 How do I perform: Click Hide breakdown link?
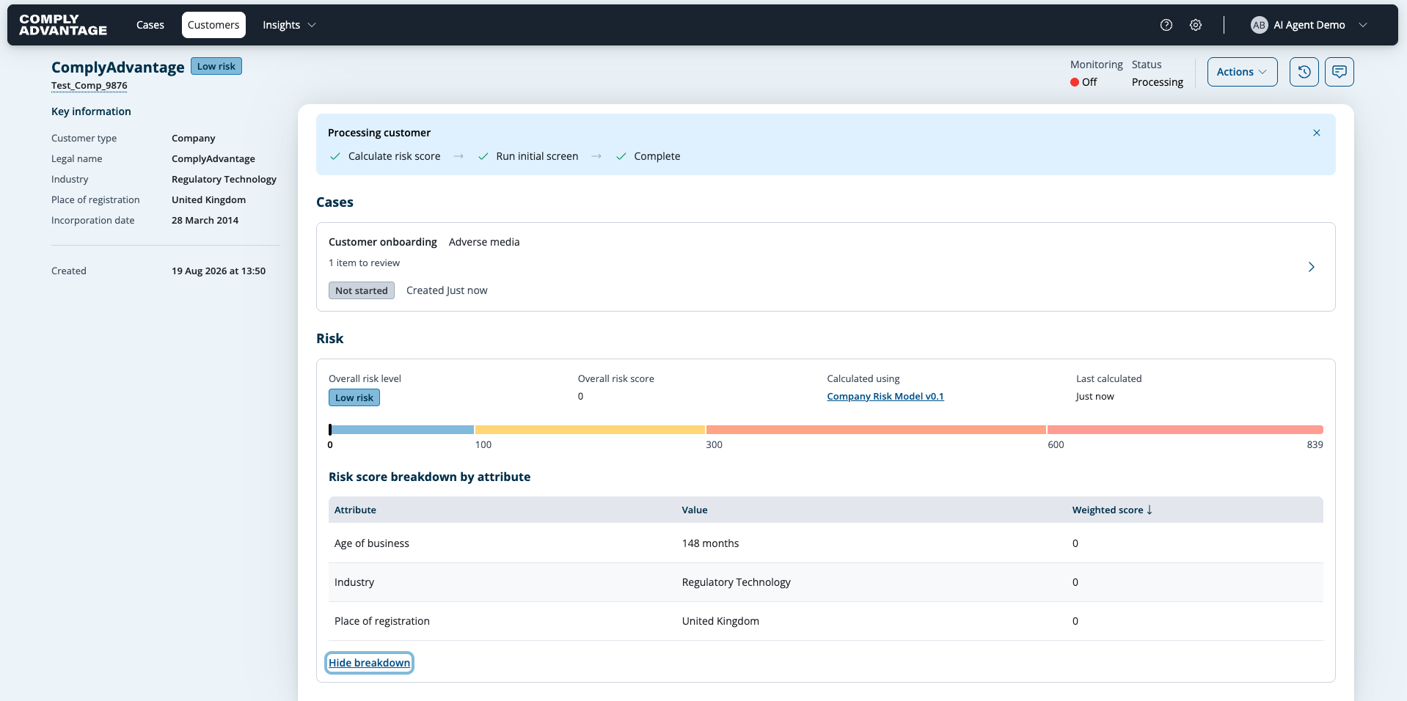[370, 663]
